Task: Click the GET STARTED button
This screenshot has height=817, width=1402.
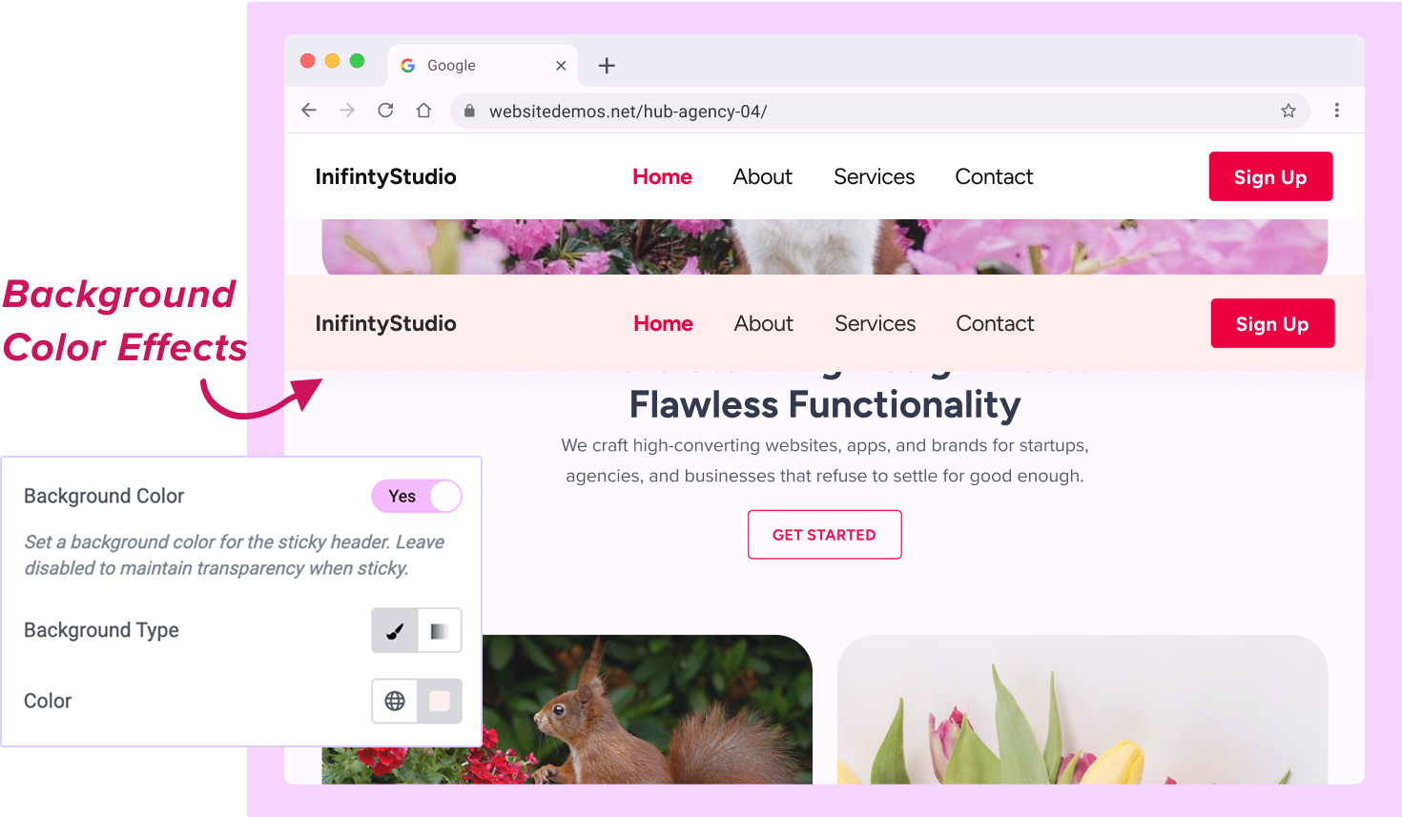Action: coord(825,535)
